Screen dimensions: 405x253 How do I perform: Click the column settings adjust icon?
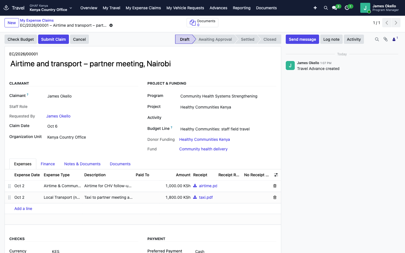(x=276, y=175)
